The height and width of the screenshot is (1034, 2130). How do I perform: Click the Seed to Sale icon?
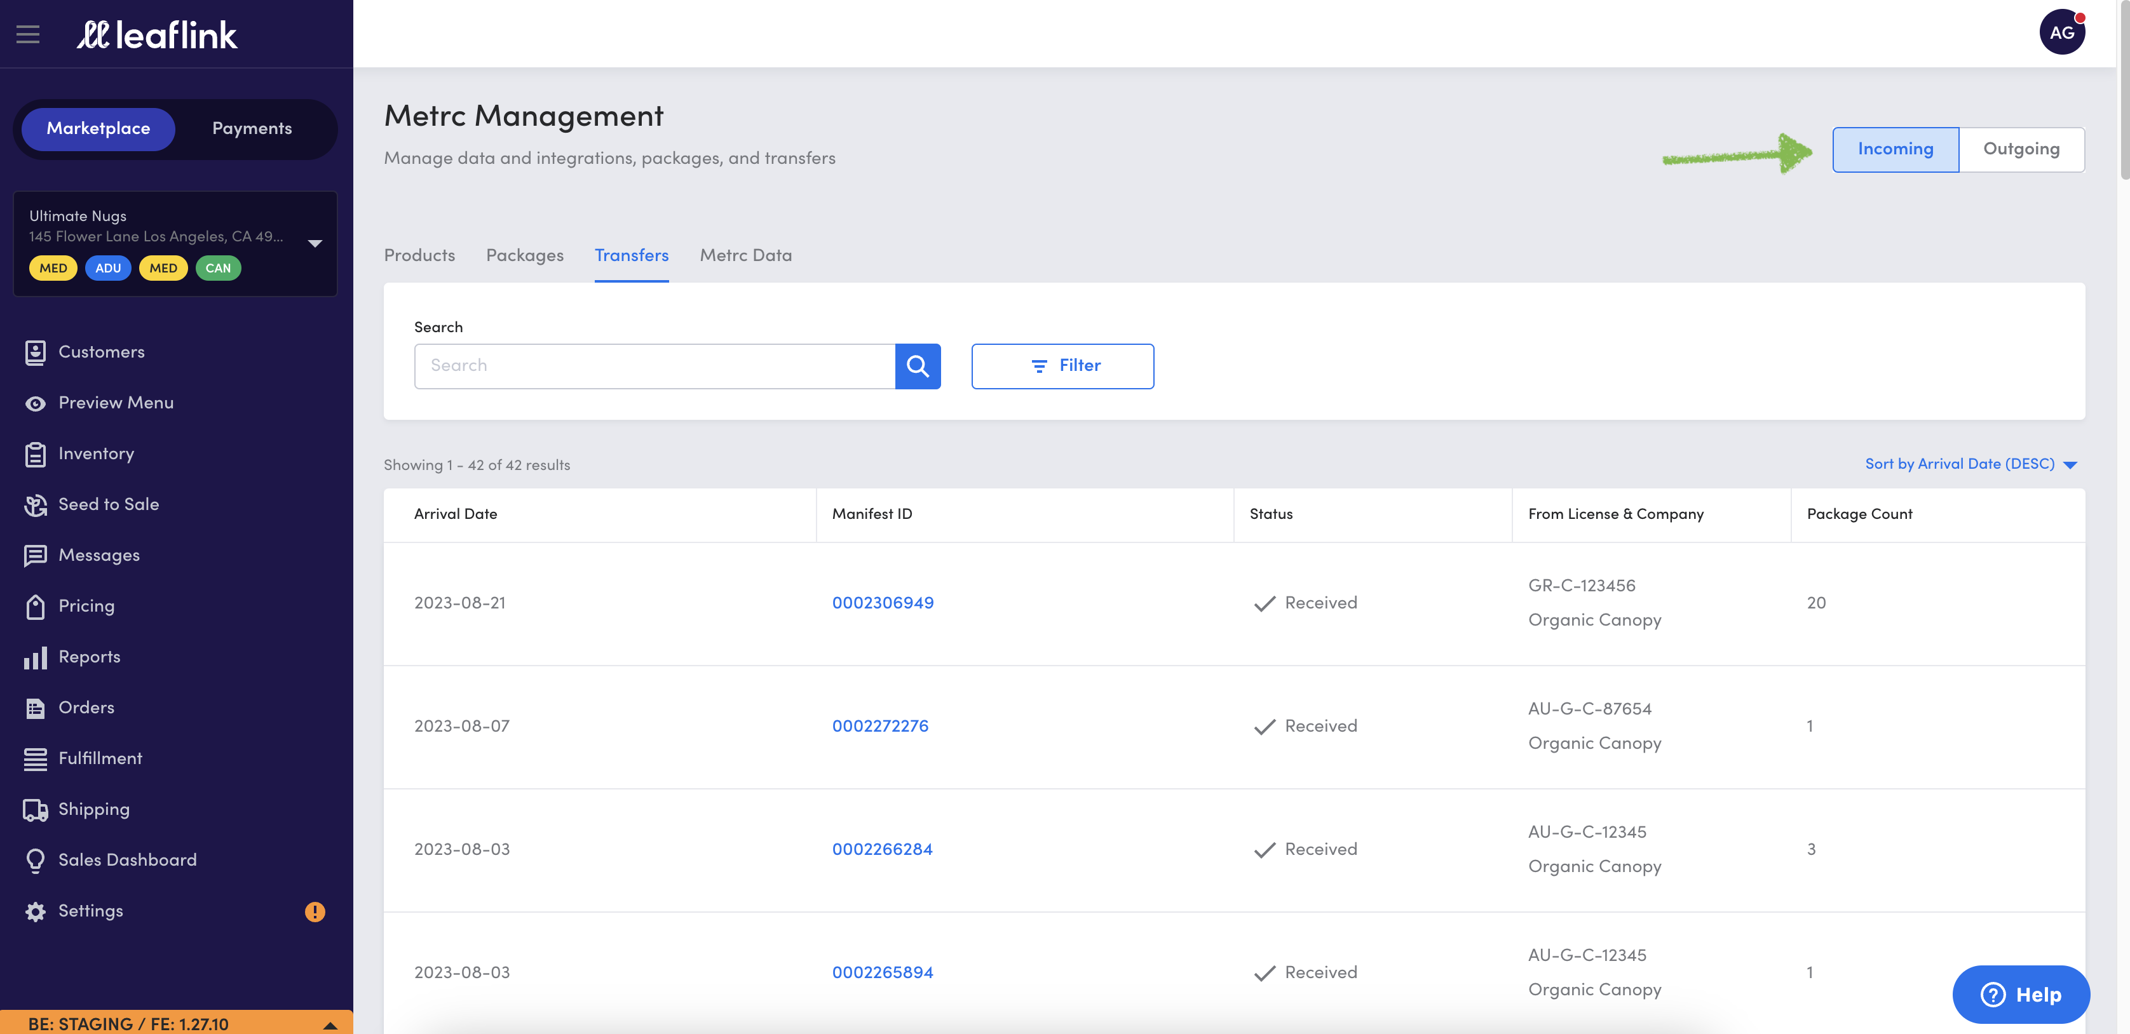[35, 505]
